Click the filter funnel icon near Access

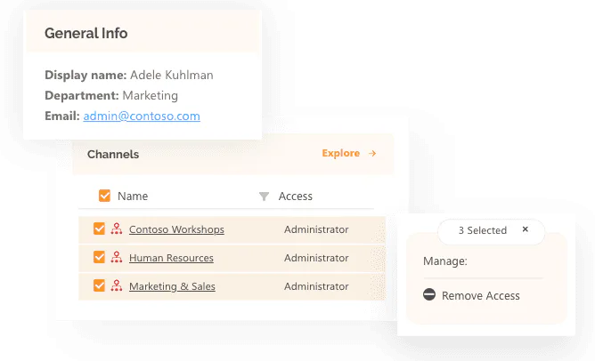click(x=265, y=197)
